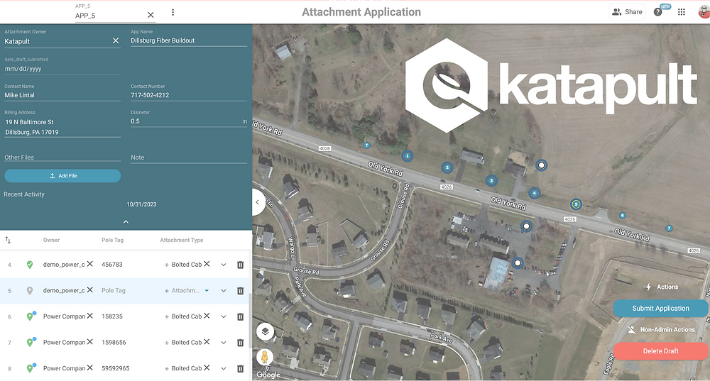Open the three-dot more options menu
Image resolution: width=710 pixels, height=381 pixels.
pyautogui.click(x=173, y=12)
